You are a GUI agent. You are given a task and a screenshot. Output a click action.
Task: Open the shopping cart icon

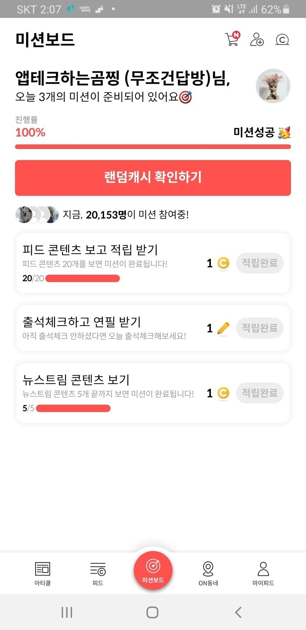232,39
